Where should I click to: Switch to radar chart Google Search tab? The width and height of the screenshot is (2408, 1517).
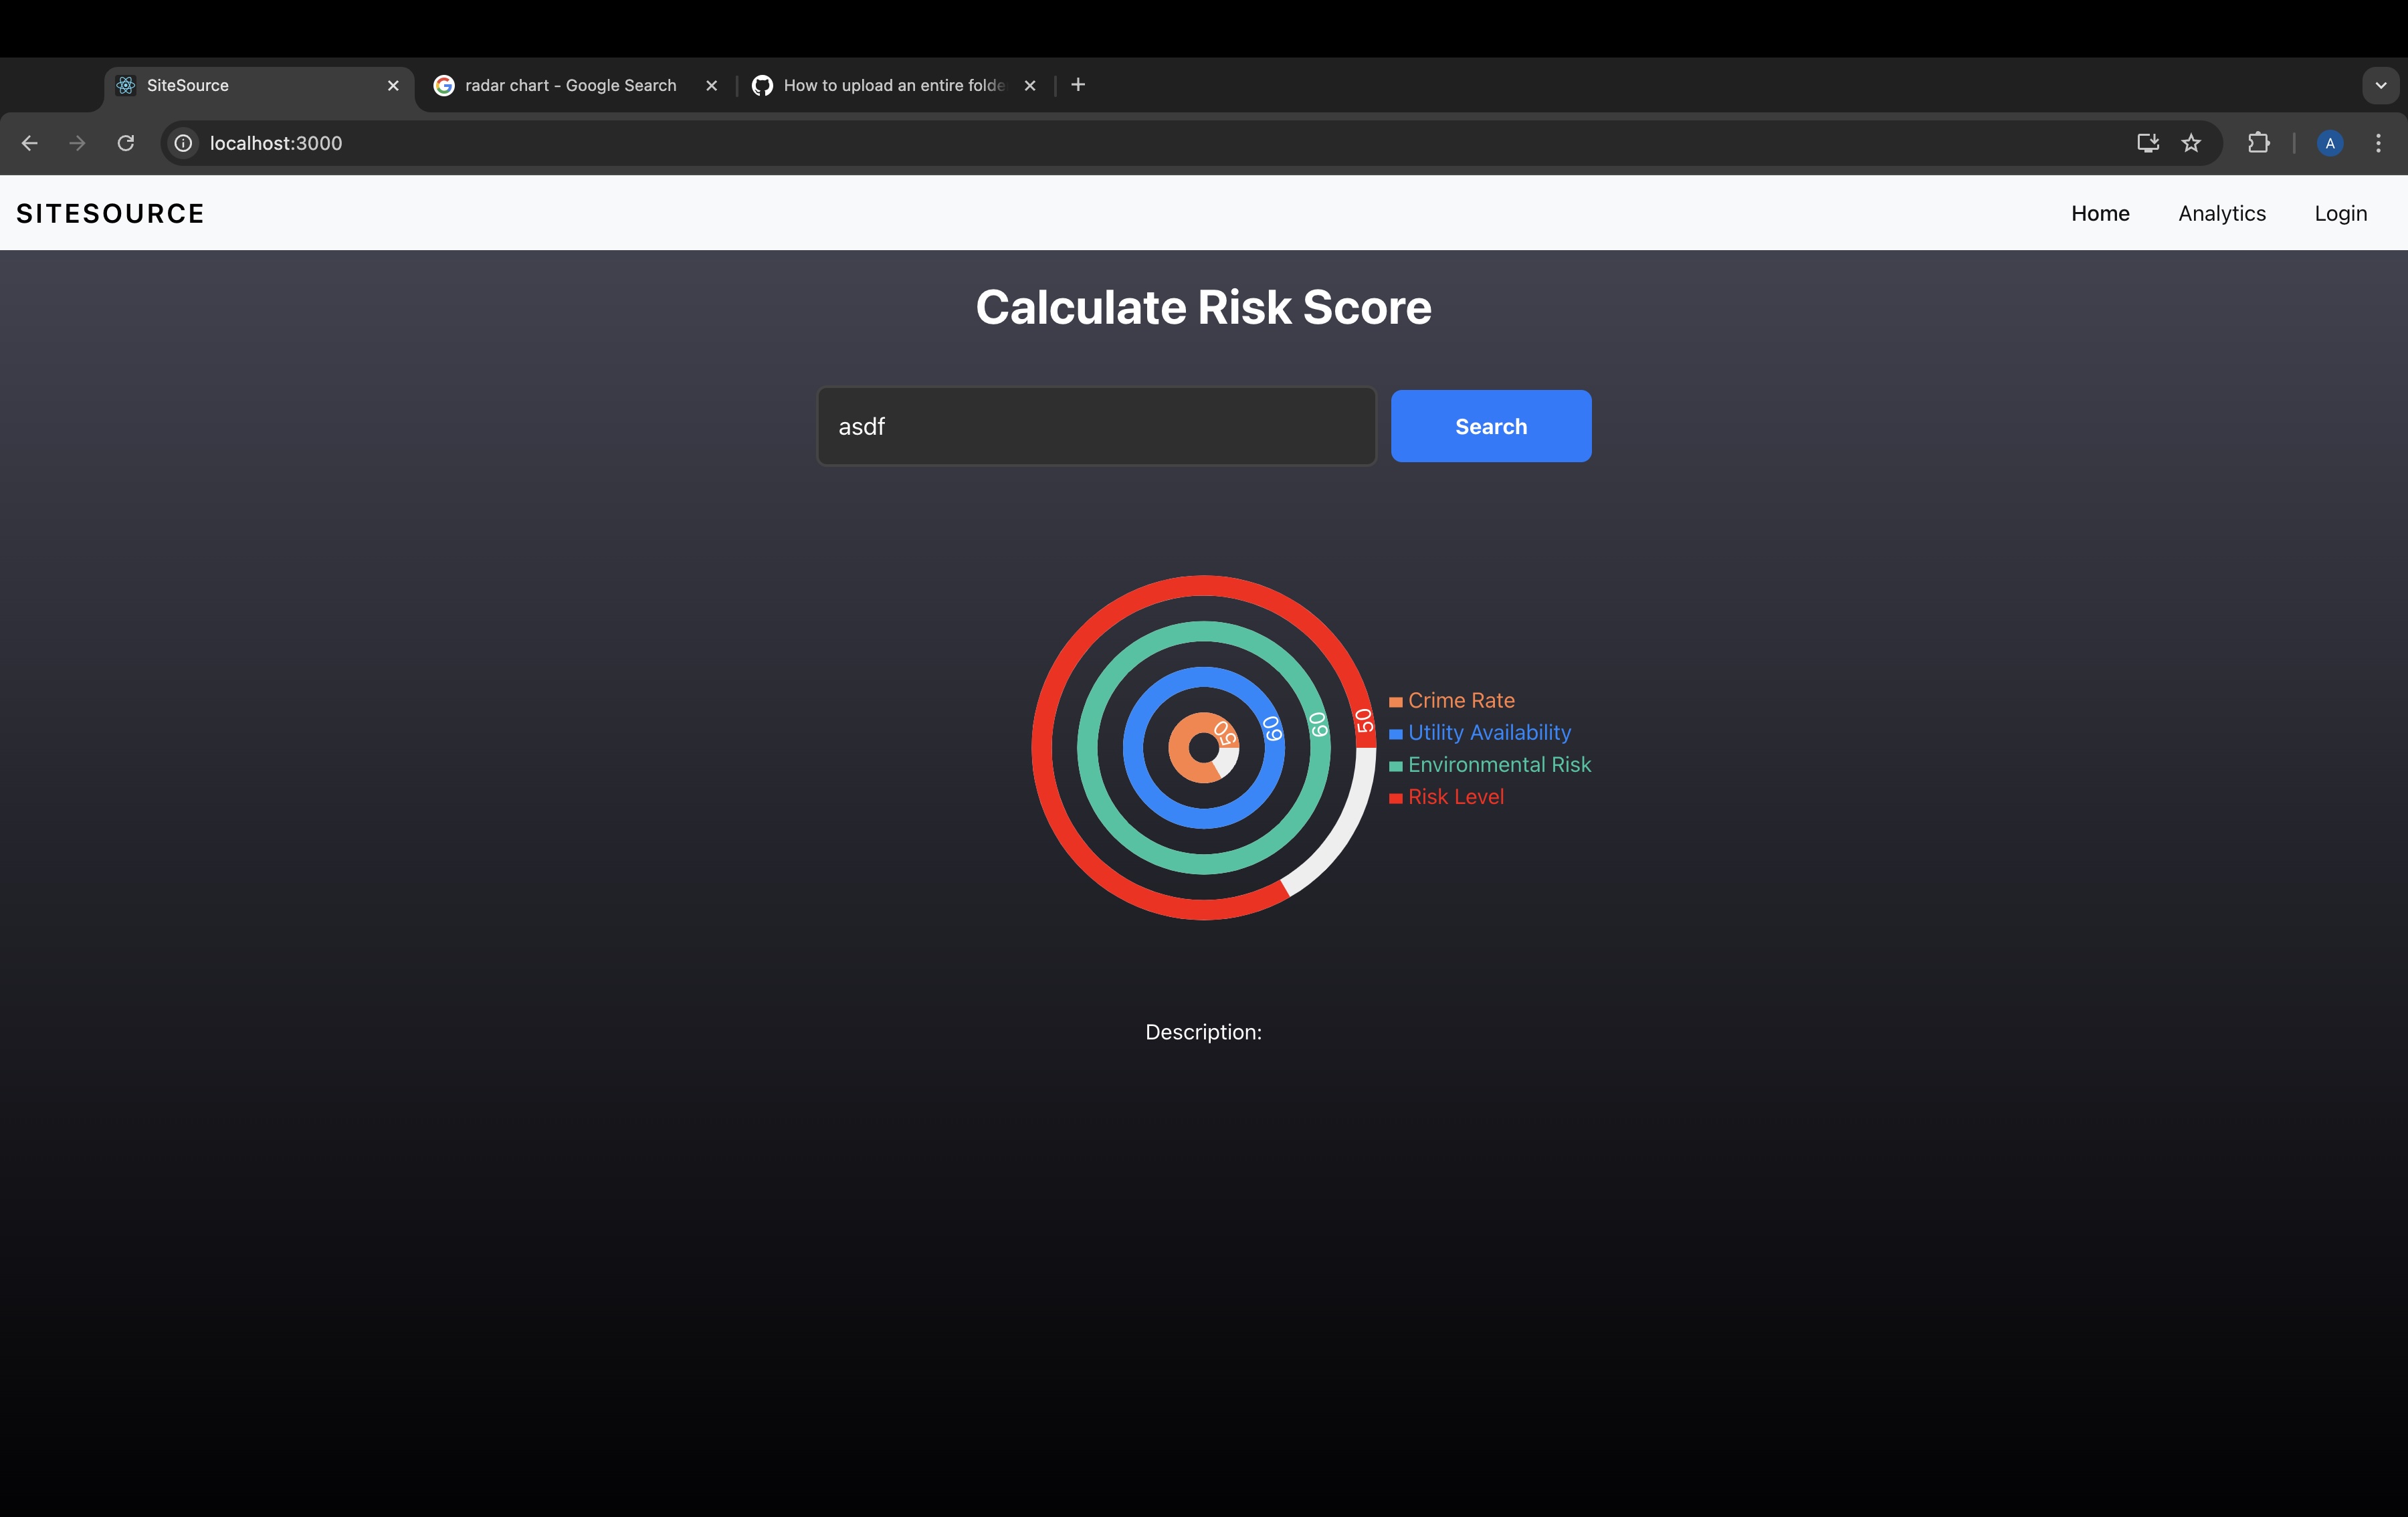(570, 85)
